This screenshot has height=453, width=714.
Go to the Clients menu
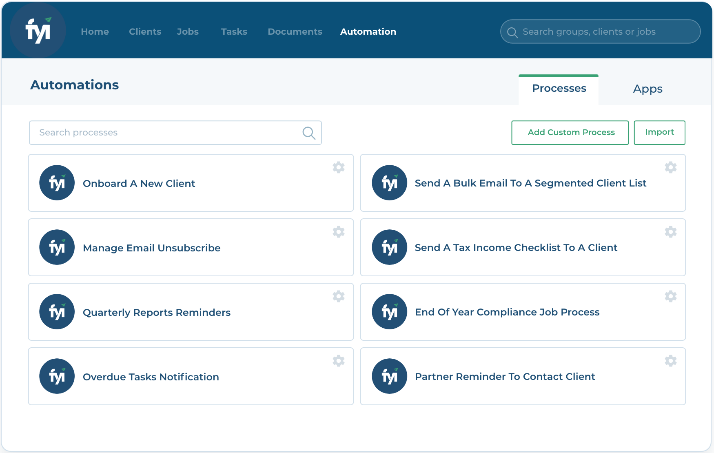pos(145,31)
